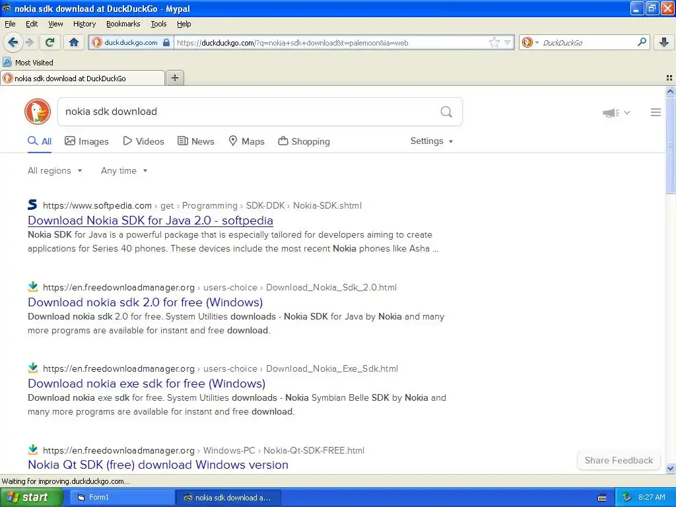Open a new tab with the plus button
Viewport: 676px width, 507px height.
pyautogui.click(x=174, y=78)
